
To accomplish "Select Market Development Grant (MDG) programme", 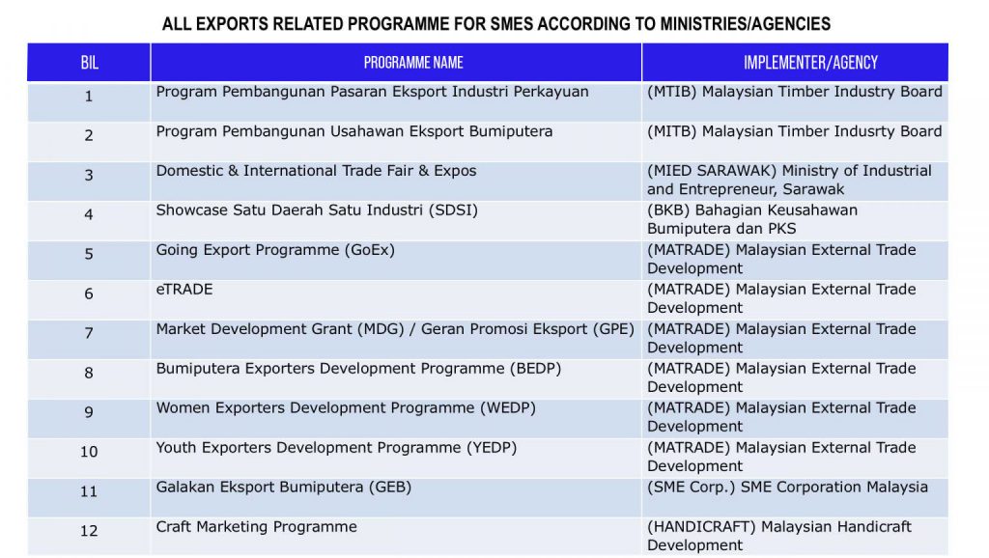I will coord(395,329).
